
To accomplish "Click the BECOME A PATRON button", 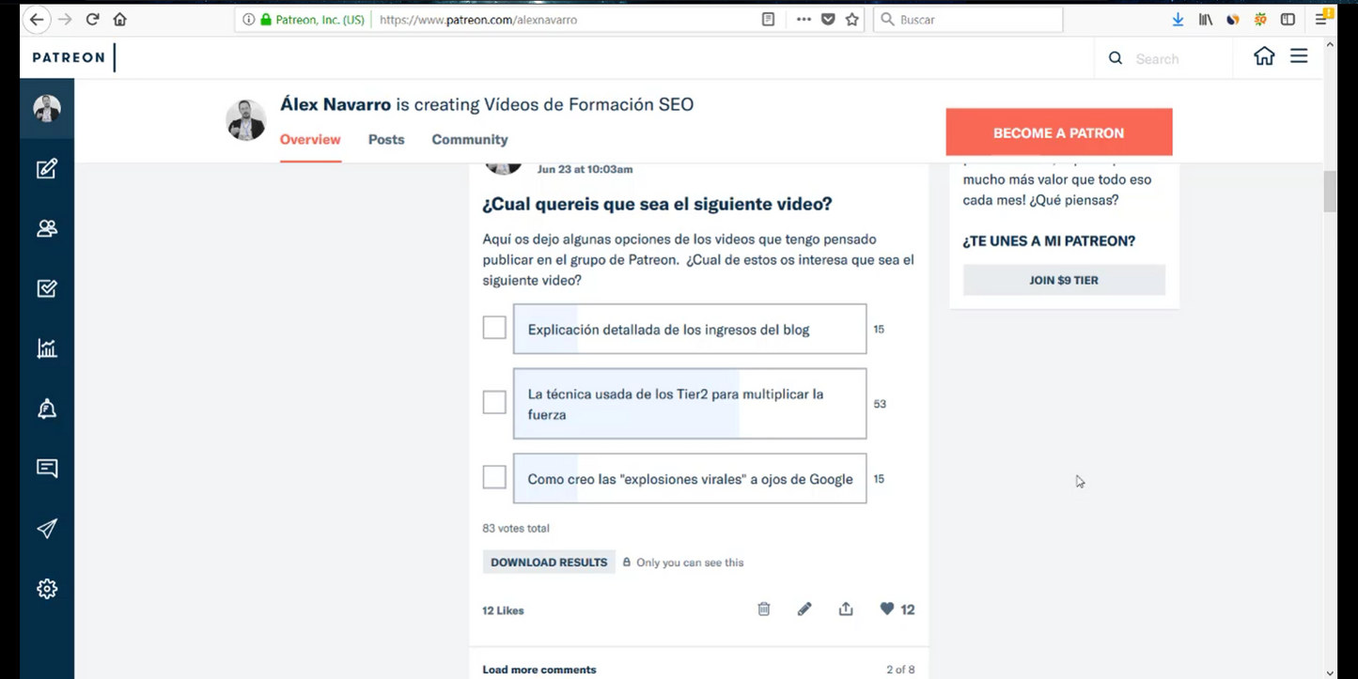I will (1058, 131).
